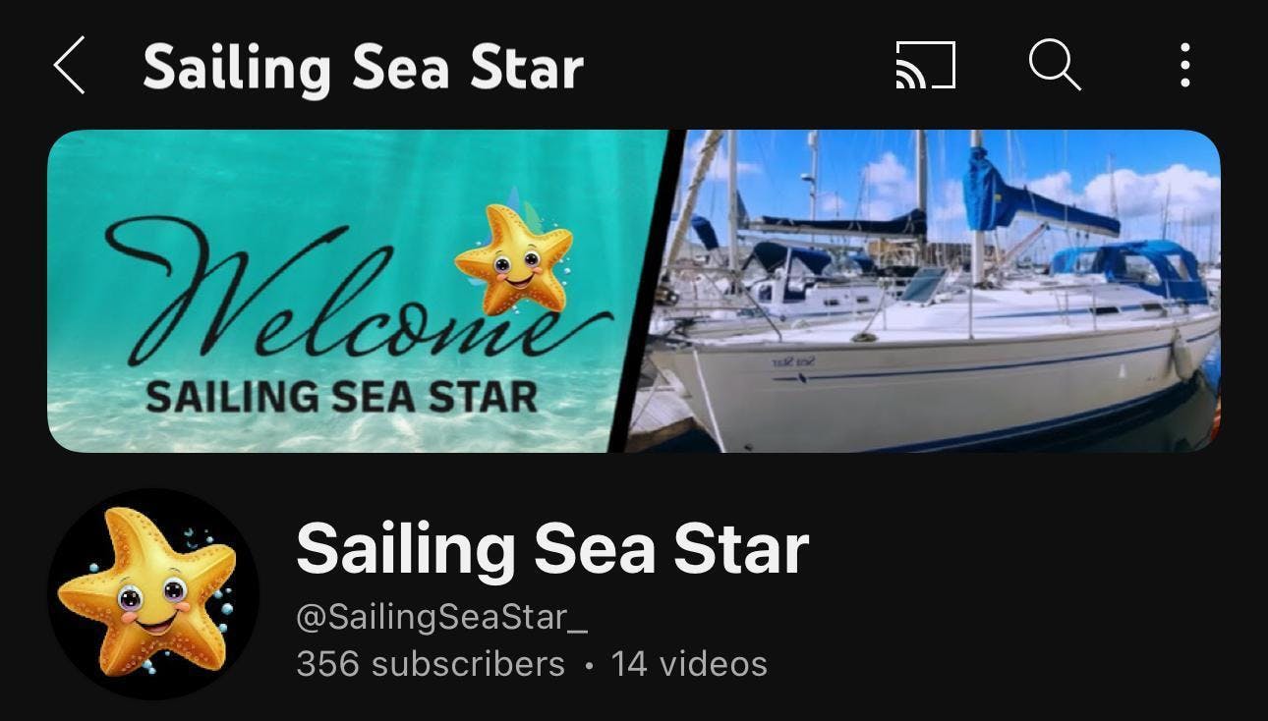Tap the Welcome script text on banner
Image resolution: width=1268 pixels, height=721 pixels.
point(354,290)
